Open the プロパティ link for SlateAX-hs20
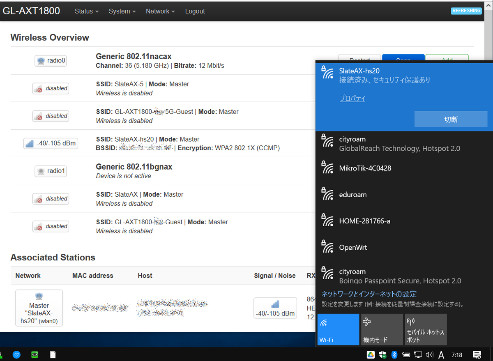Viewport: 493px width, 361px height. click(x=352, y=98)
